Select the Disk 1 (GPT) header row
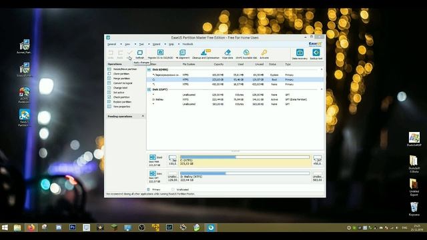This screenshot has height=240, width=427. click(236, 89)
